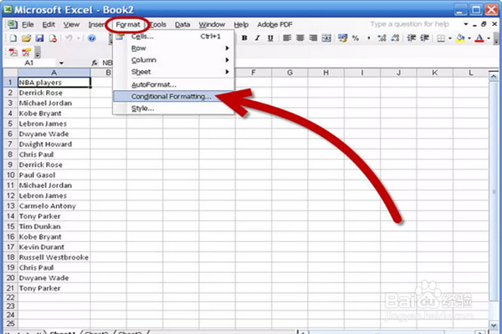
Task: Click the vertical scrollbar up arrow
Action: point(494,76)
